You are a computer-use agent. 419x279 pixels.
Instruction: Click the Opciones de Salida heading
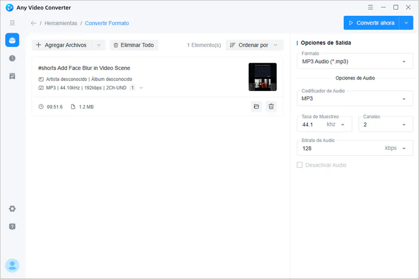pos(325,43)
